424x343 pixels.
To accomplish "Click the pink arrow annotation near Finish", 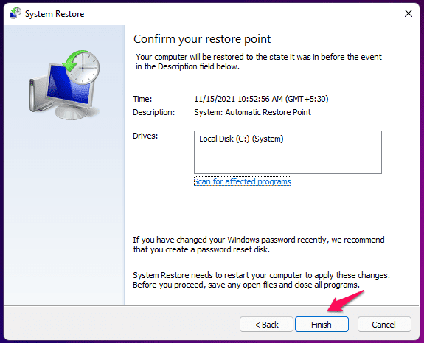I will 346,301.
